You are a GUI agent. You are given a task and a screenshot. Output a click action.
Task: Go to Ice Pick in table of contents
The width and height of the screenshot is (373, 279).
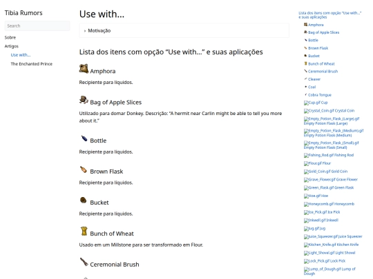(322, 212)
